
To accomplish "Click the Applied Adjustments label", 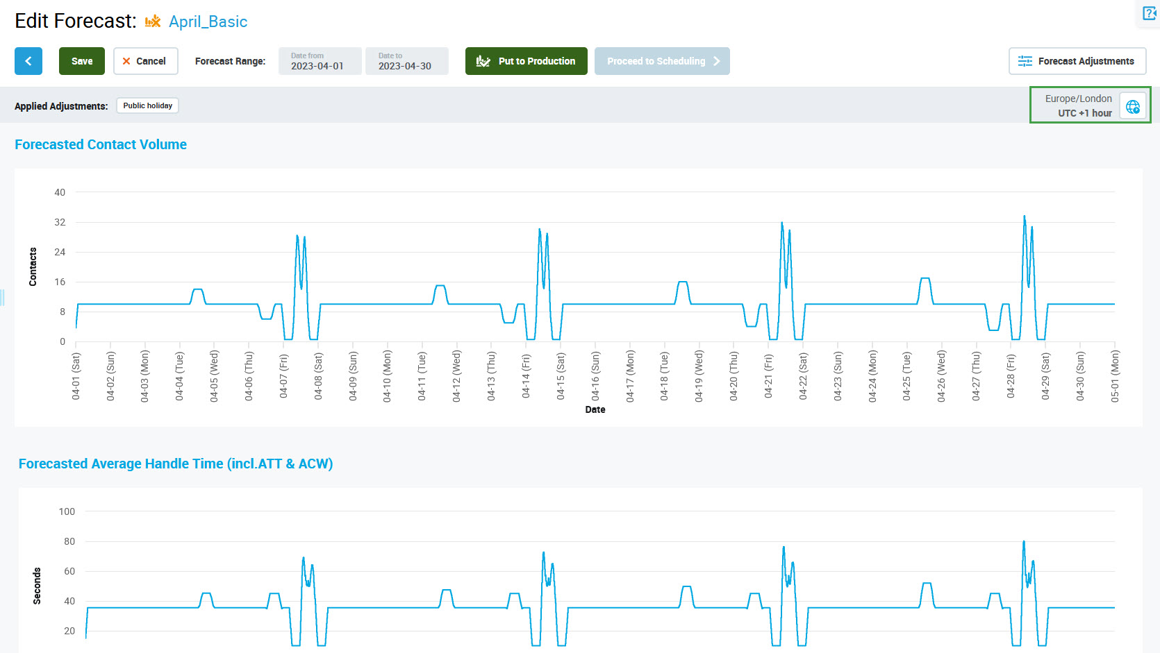I will pos(61,106).
